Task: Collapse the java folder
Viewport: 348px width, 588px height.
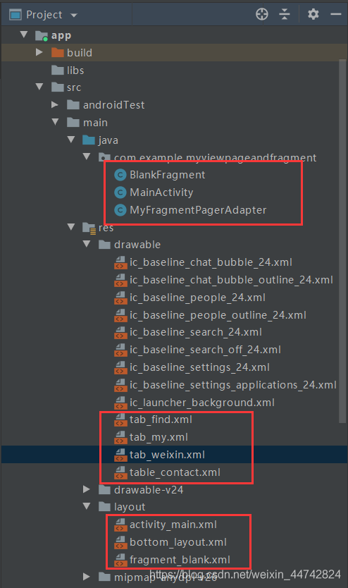Action: pyautogui.click(x=71, y=139)
